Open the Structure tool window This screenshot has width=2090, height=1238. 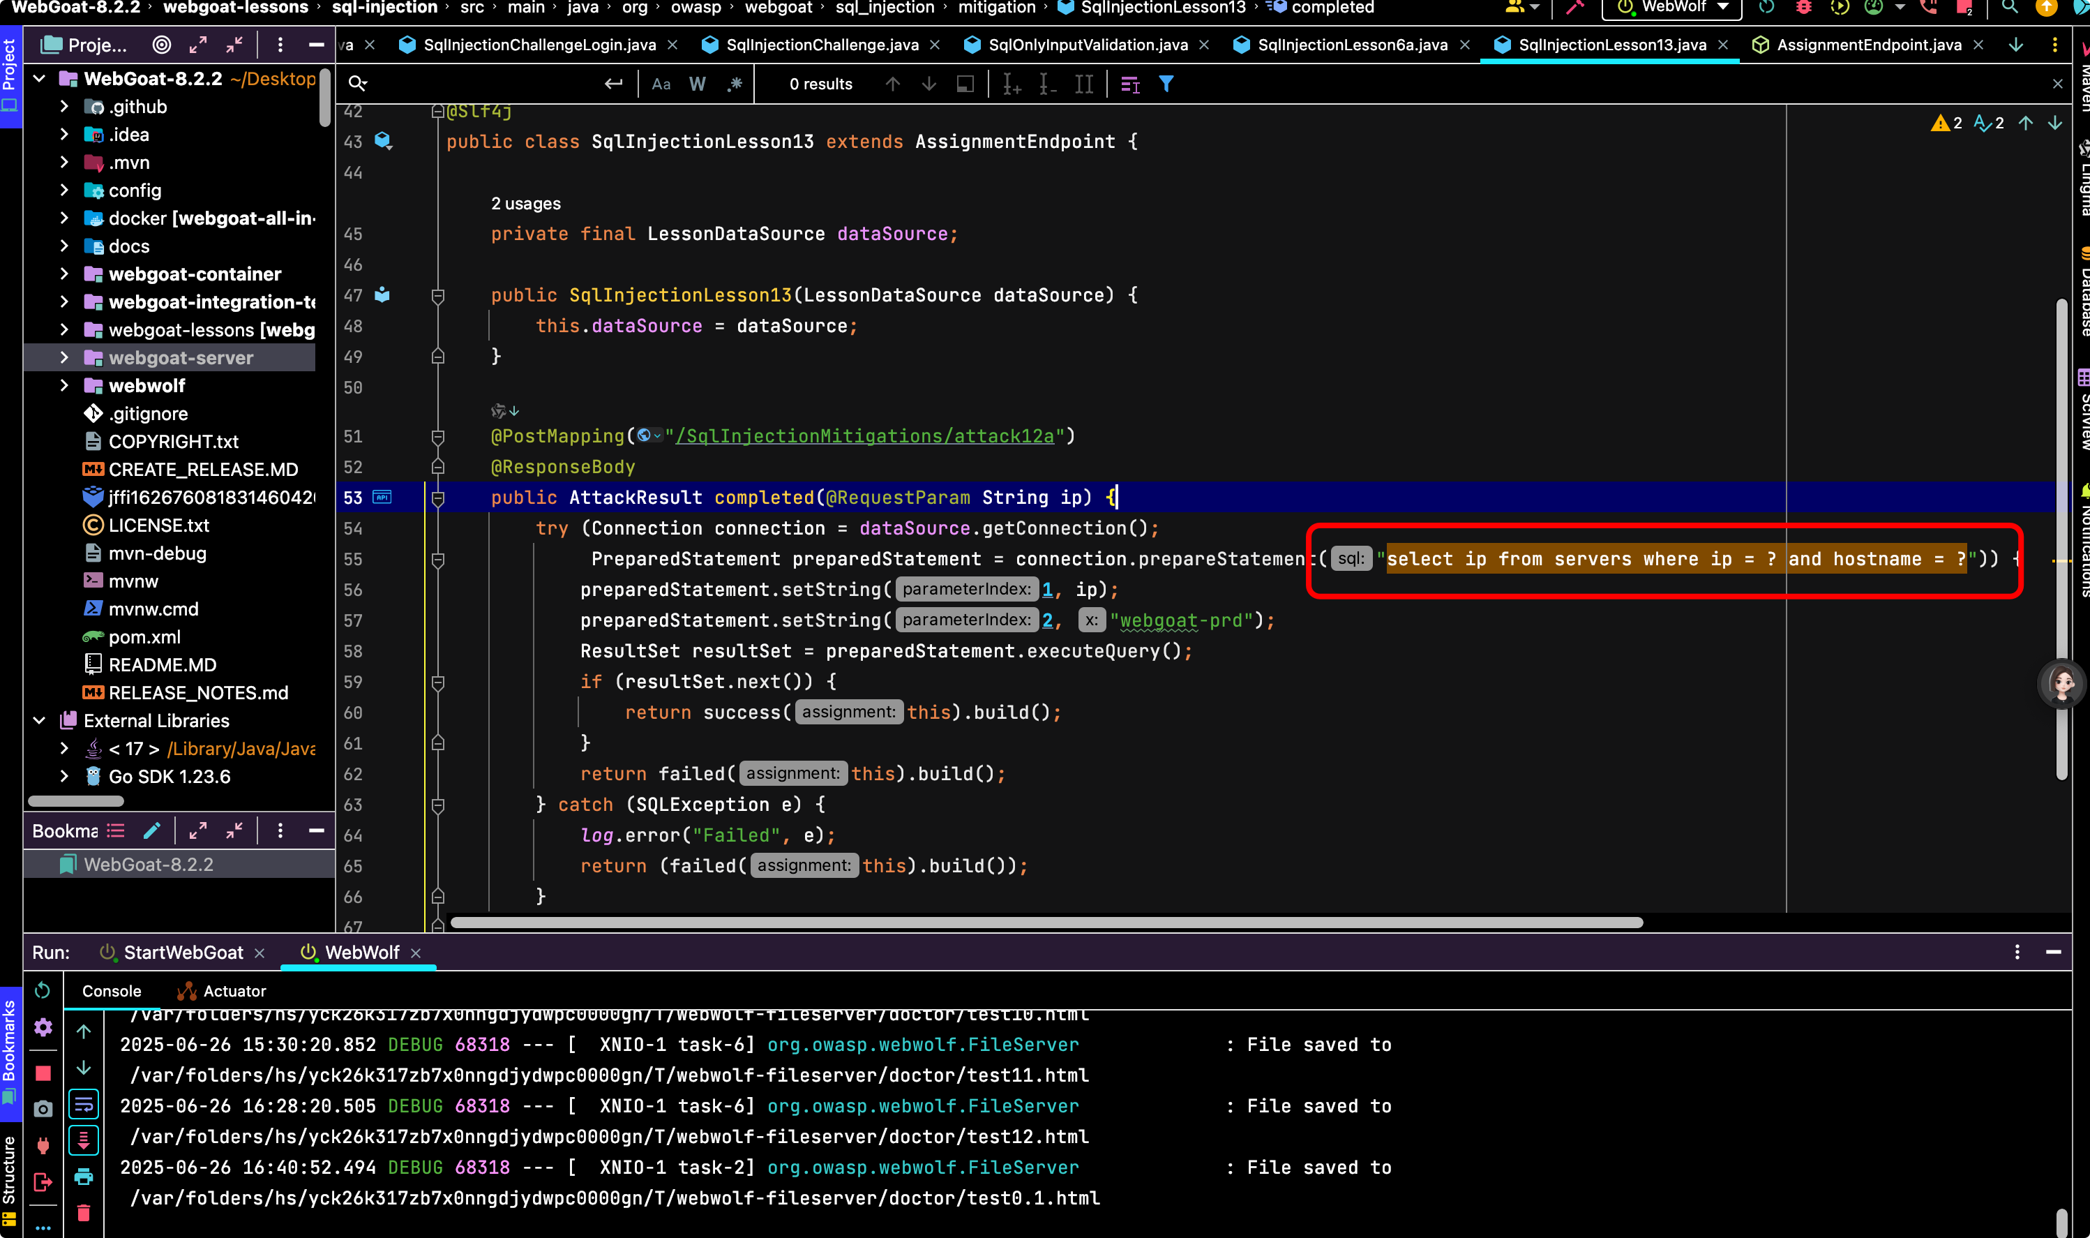point(10,1181)
